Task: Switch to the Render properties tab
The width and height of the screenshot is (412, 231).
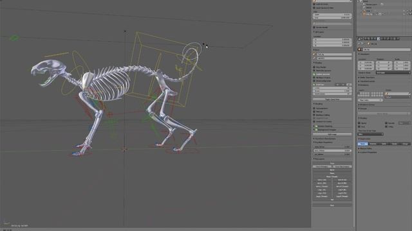Action: pos(366,38)
